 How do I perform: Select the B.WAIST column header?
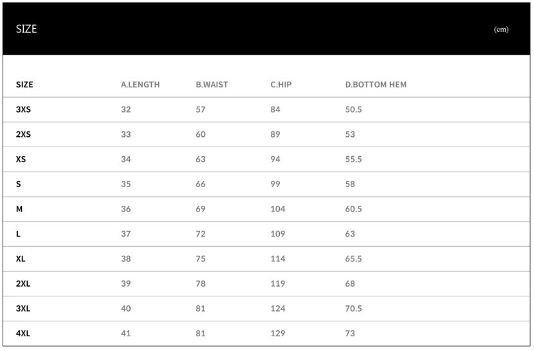(212, 84)
